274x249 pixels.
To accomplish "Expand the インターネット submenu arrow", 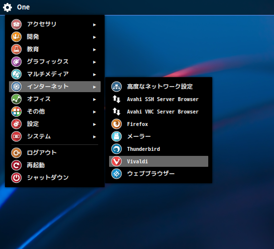I will tap(94, 87).
